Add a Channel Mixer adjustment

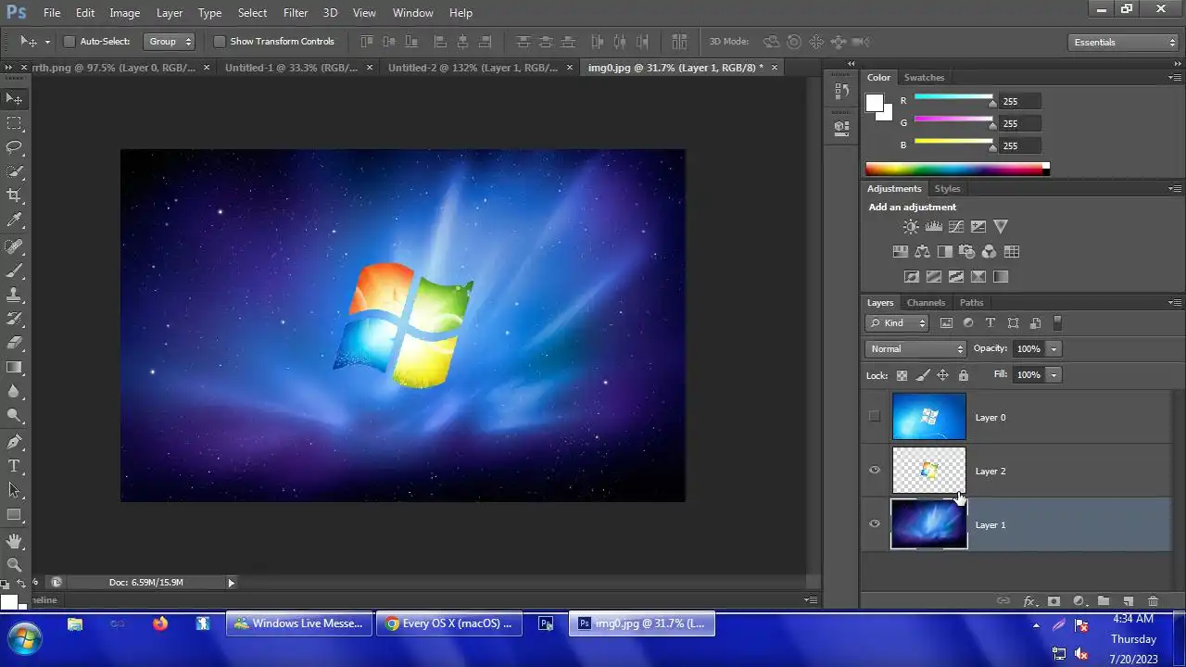[989, 251]
